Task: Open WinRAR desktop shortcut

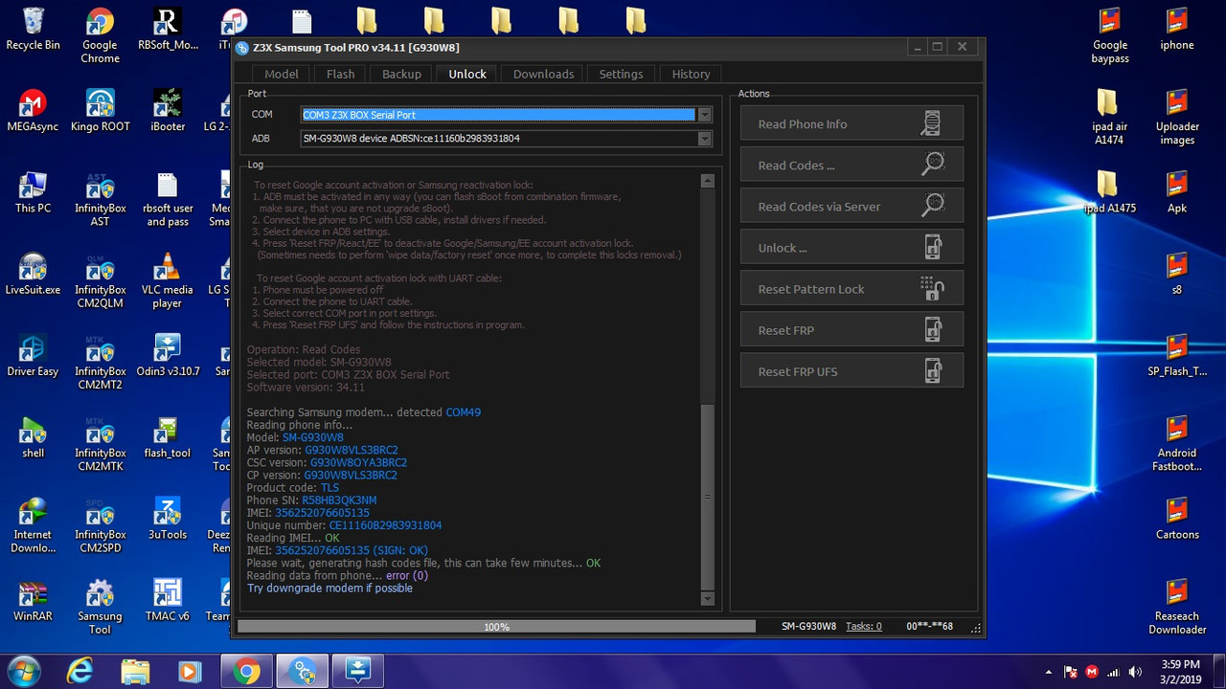Action: 33,599
